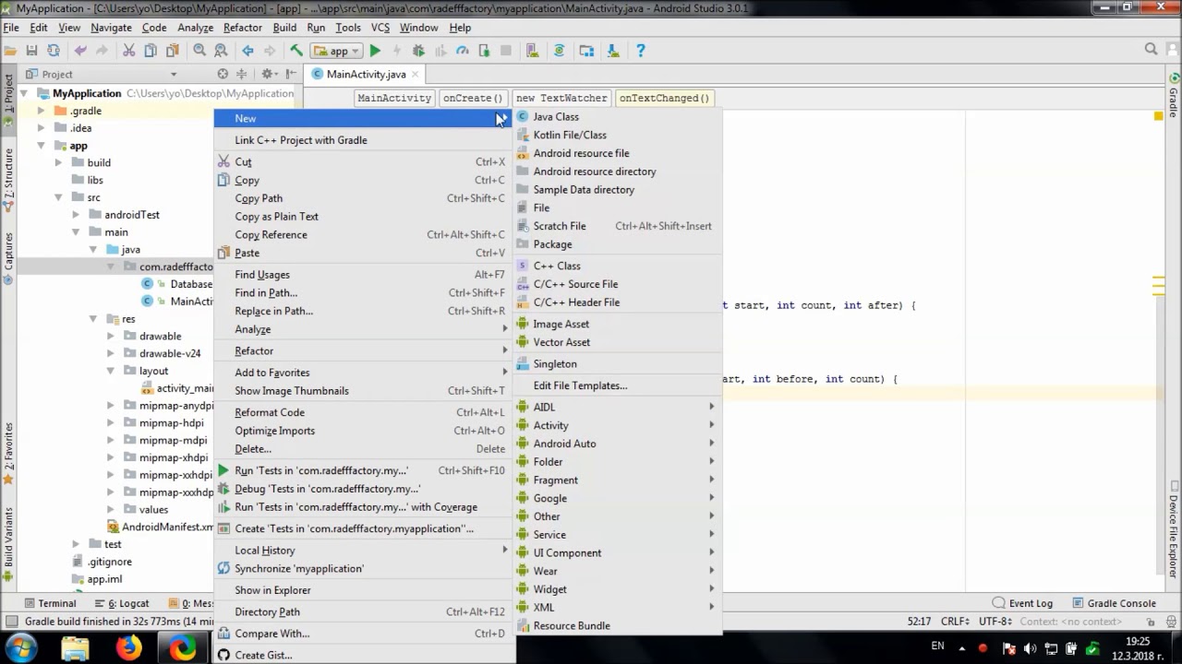
Task: Choose Find Usages in context menu
Action: (364, 275)
